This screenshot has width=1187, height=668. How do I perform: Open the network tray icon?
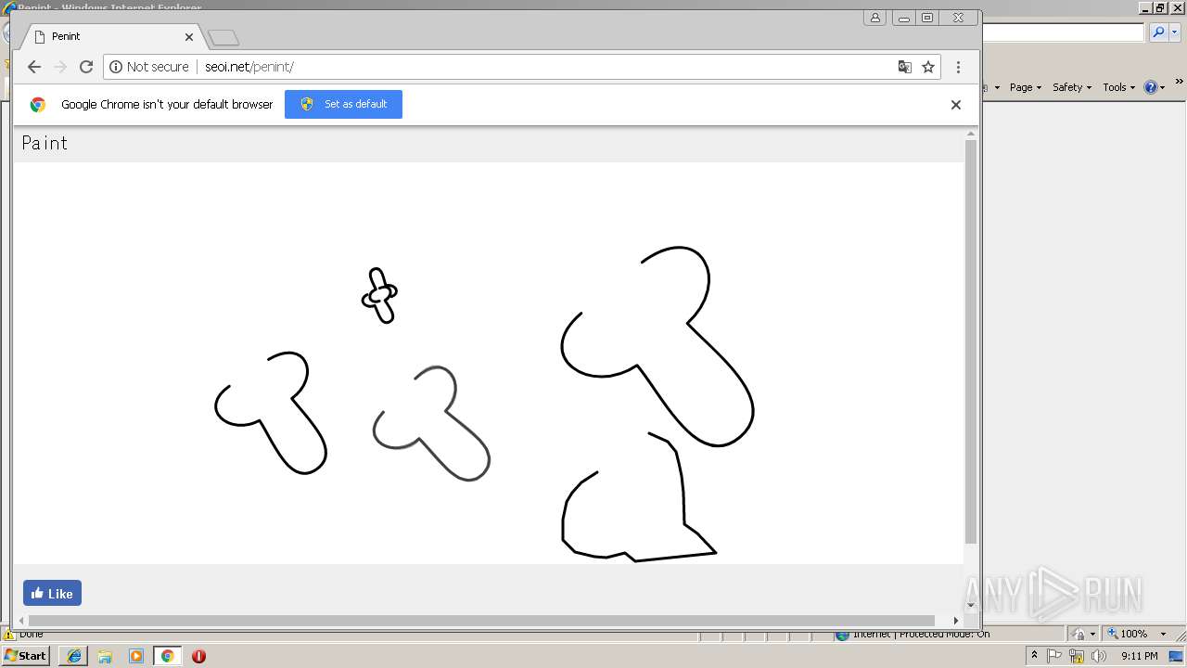coord(1077,656)
